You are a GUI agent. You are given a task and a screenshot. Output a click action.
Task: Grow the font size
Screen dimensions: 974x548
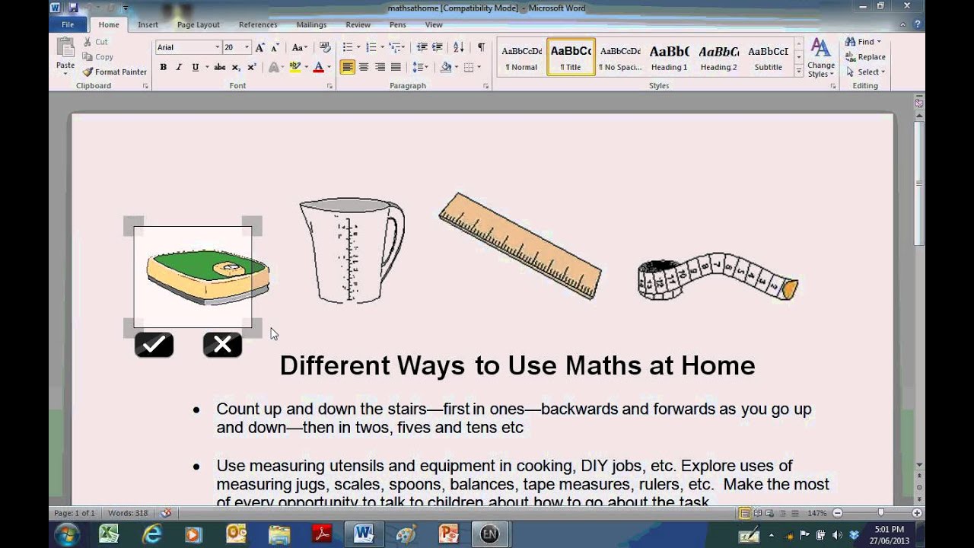tap(260, 47)
